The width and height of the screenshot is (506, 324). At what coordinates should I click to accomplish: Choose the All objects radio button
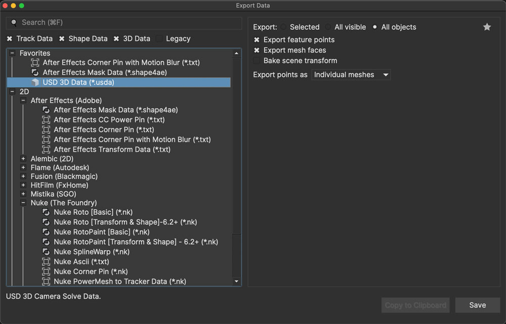[x=374, y=27]
